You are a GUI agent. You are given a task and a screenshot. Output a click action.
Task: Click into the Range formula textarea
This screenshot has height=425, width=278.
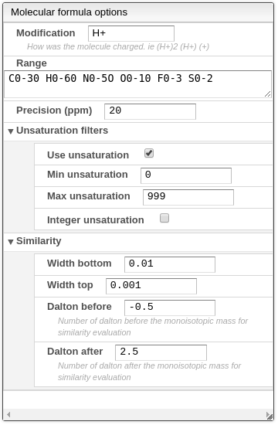(138, 84)
